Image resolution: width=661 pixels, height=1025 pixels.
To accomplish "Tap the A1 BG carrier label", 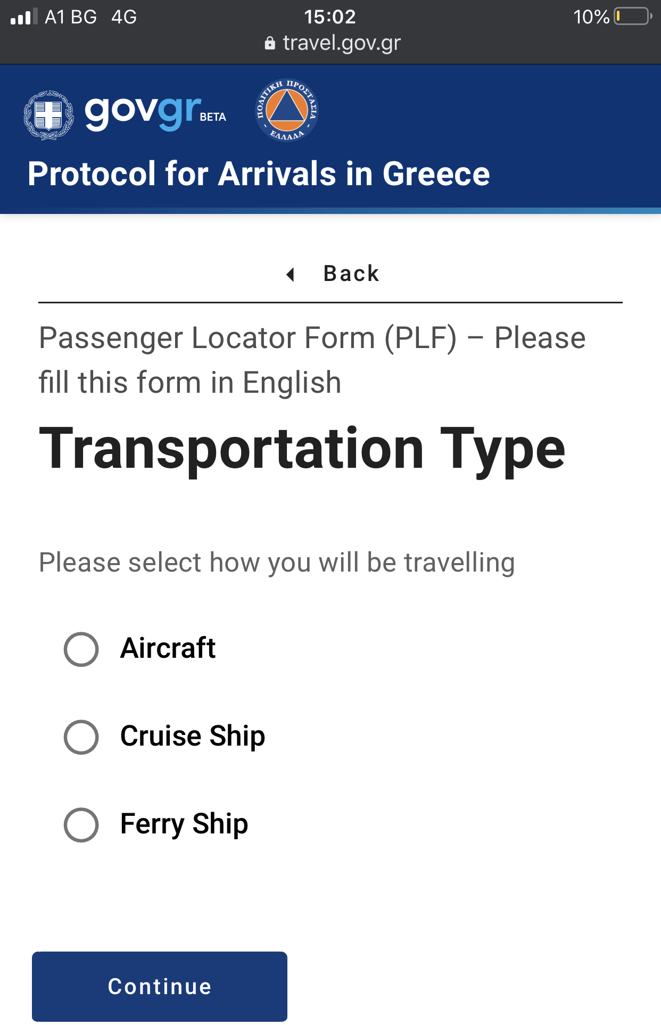I will pos(70,17).
